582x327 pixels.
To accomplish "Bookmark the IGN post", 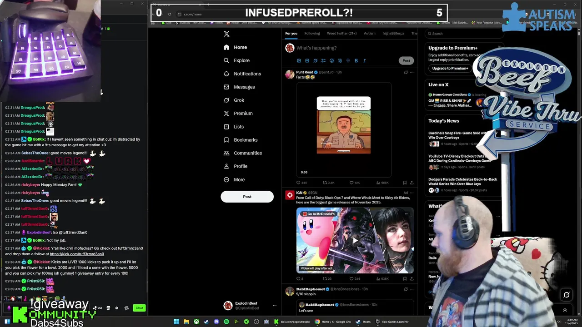I will pyautogui.click(x=405, y=278).
